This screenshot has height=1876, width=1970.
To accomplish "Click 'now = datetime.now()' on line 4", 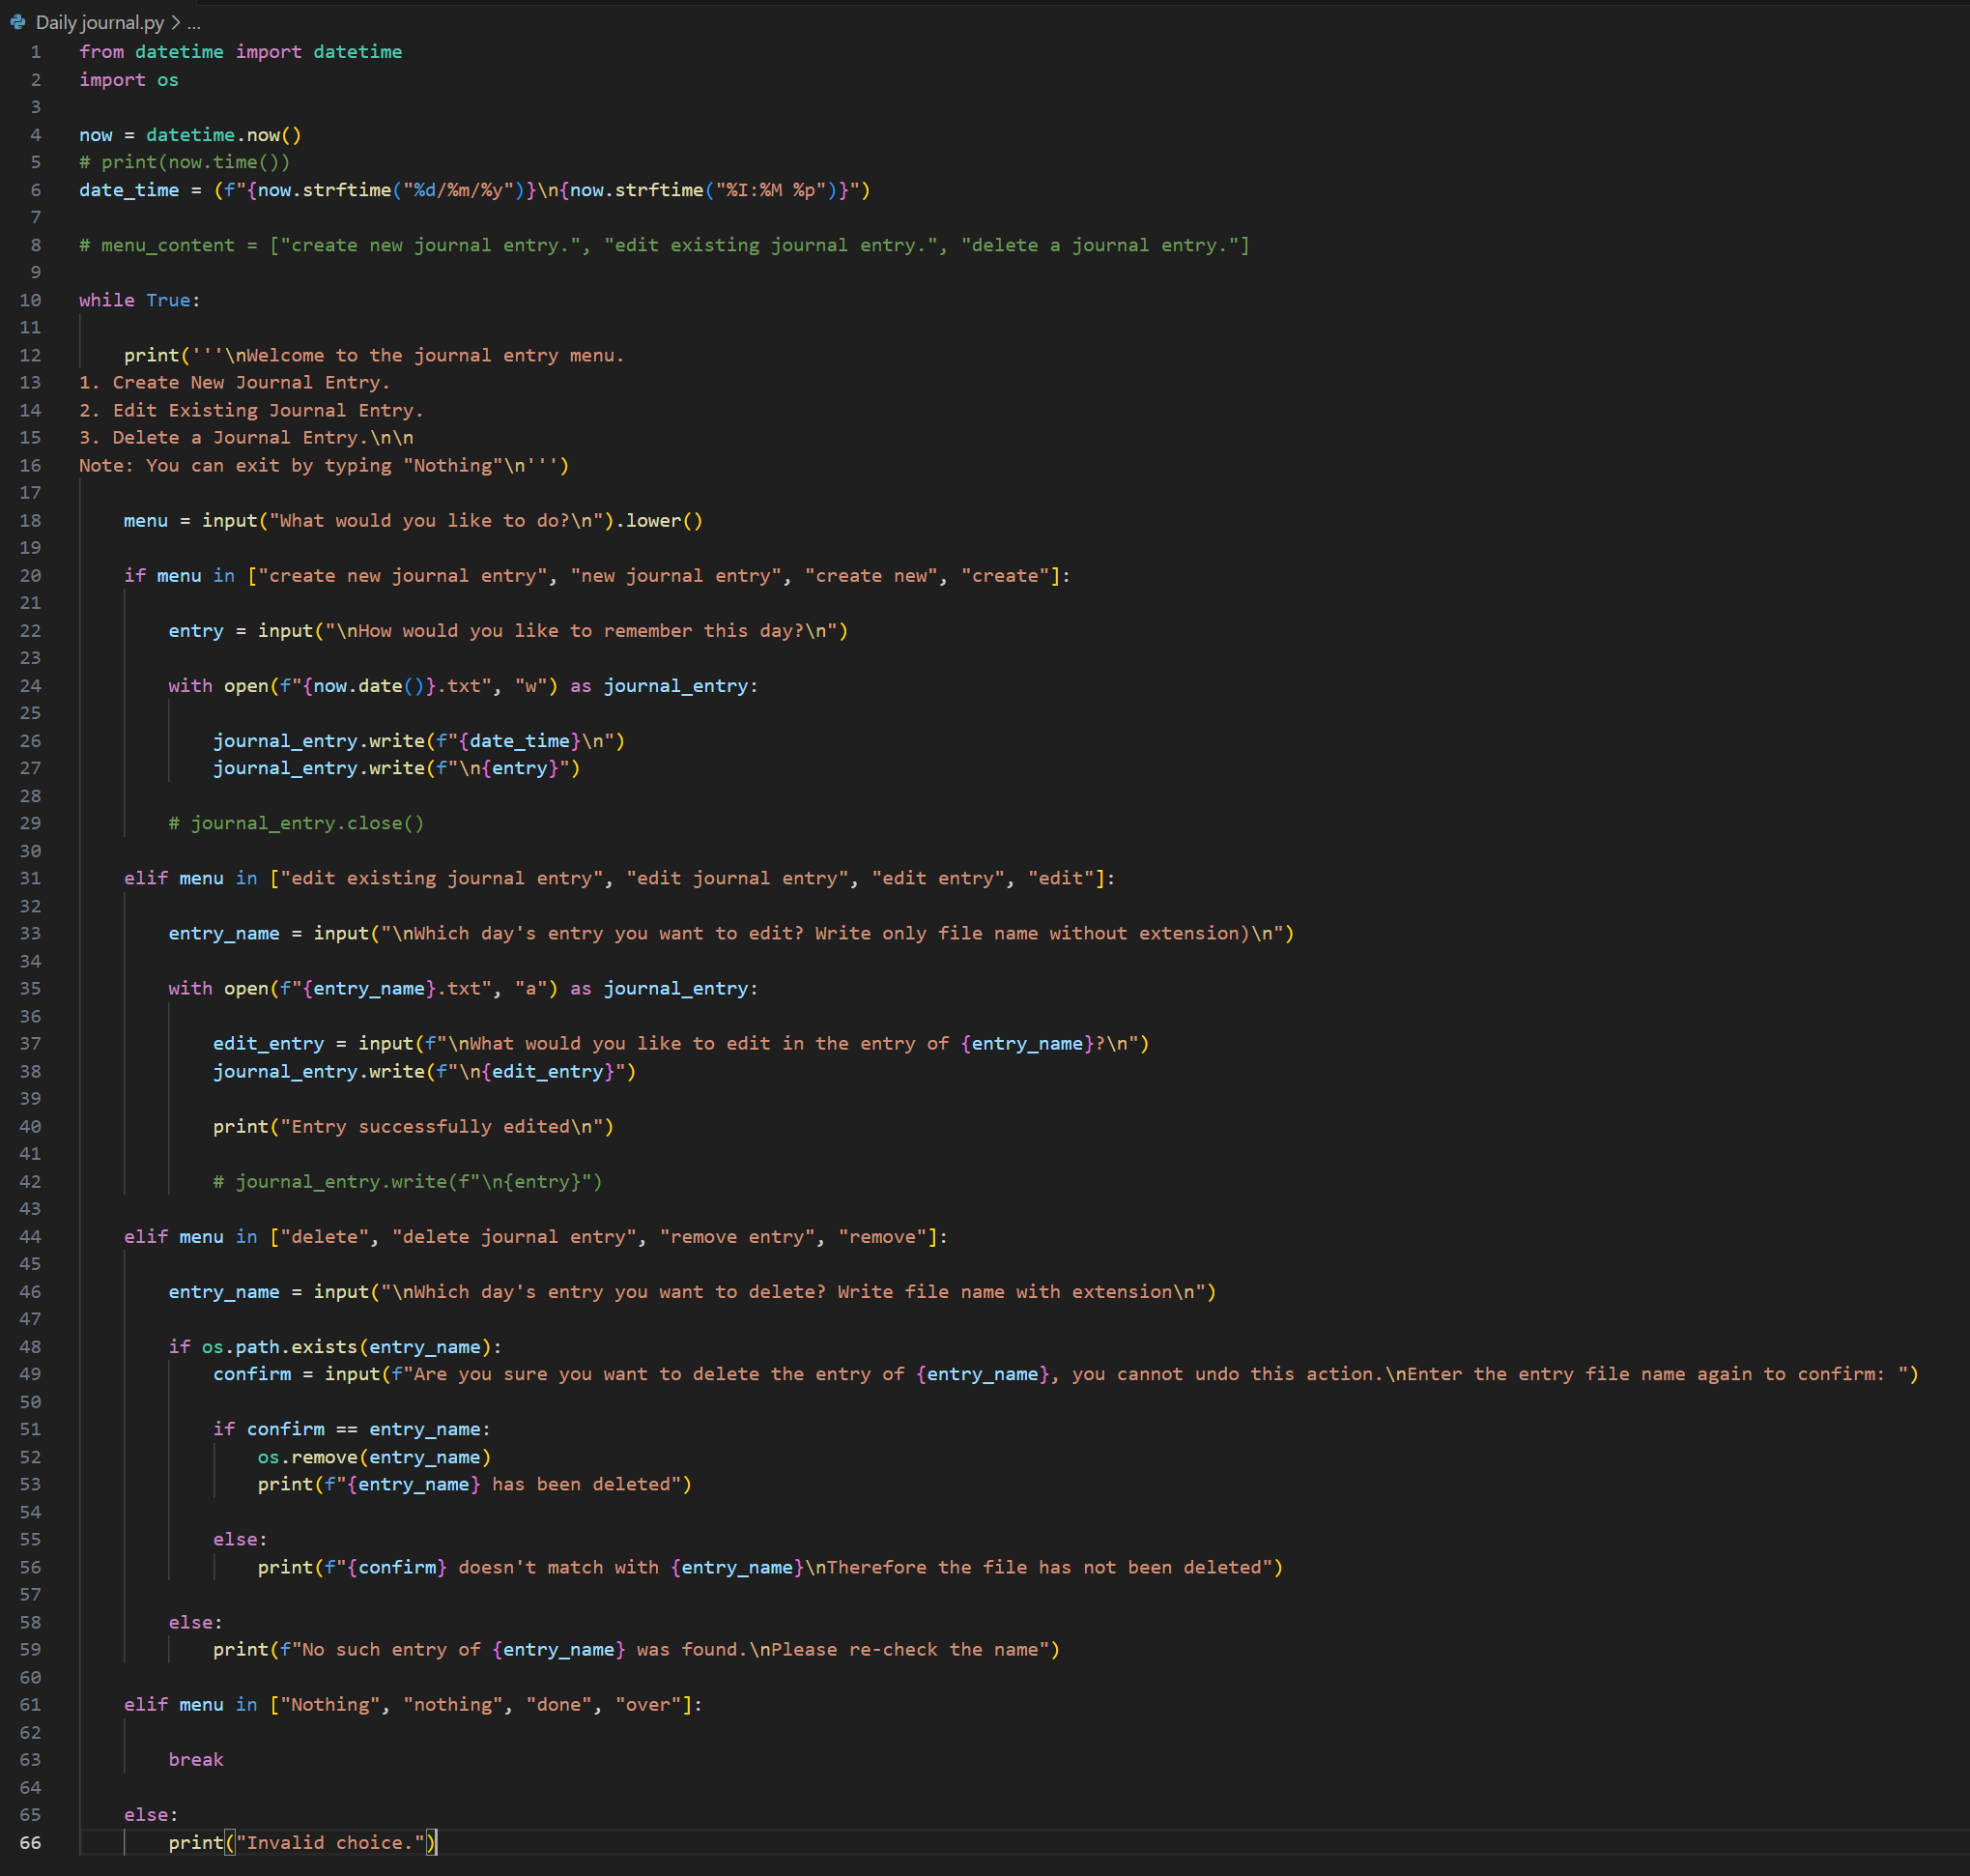I will [x=190, y=135].
